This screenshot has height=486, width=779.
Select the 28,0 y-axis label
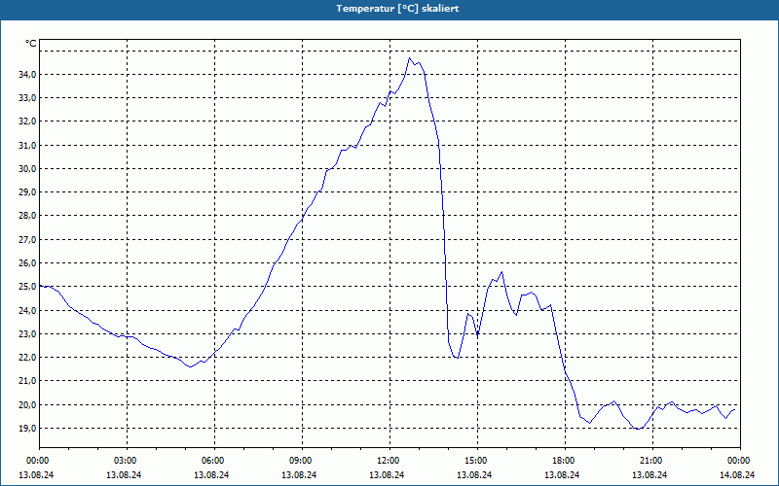28,216
